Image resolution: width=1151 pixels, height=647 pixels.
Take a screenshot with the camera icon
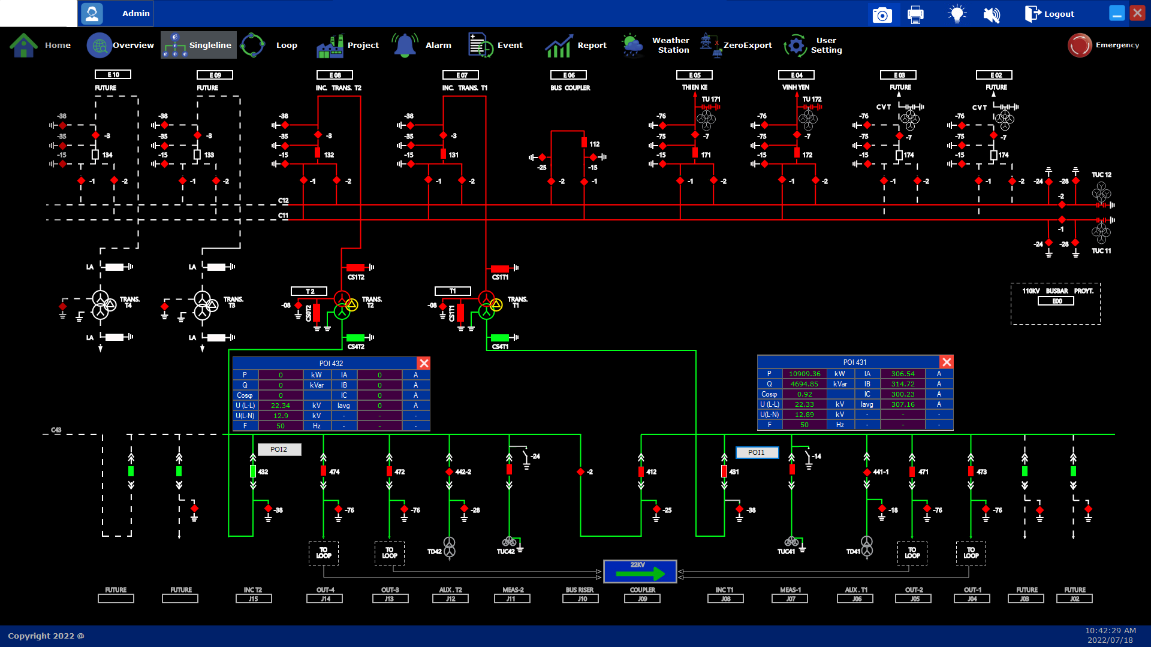[x=882, y=14]
